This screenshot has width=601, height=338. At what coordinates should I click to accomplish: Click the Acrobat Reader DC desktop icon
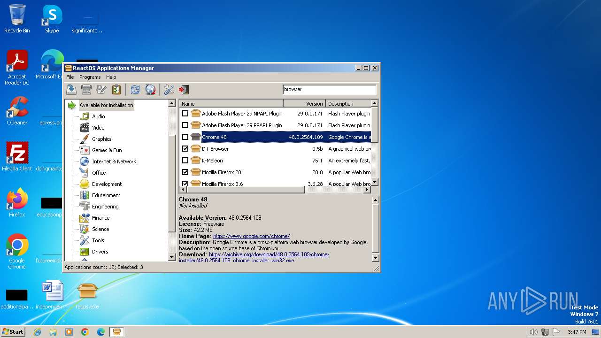pyautogui.click(x=17, y=68)
